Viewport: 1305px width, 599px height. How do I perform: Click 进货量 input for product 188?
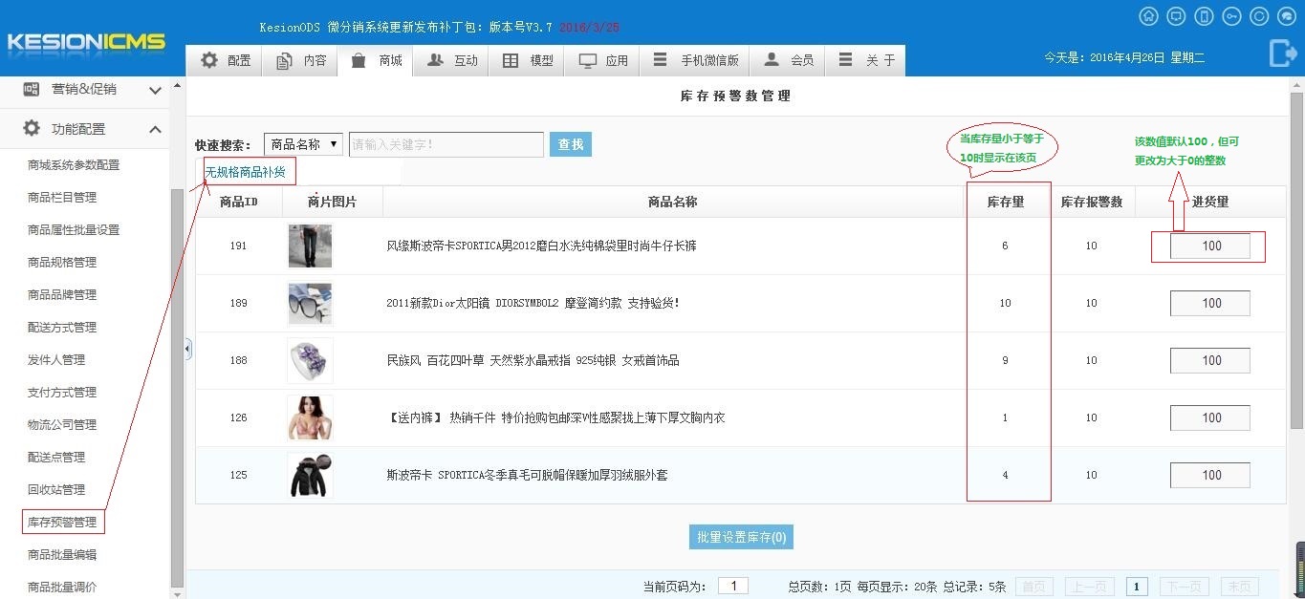click(x=1210, y=360)
